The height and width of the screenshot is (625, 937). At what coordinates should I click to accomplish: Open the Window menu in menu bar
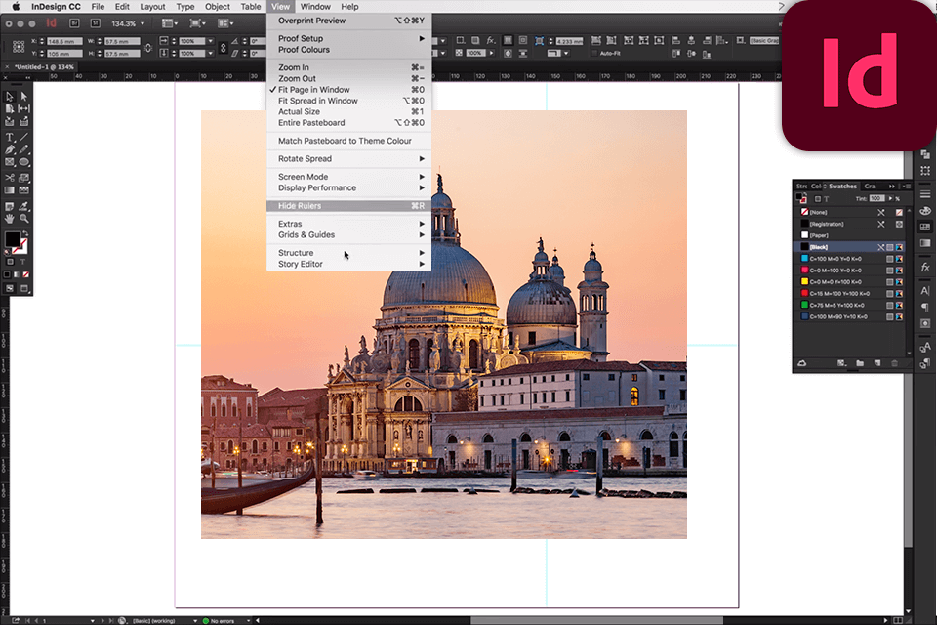coord(314,7)
